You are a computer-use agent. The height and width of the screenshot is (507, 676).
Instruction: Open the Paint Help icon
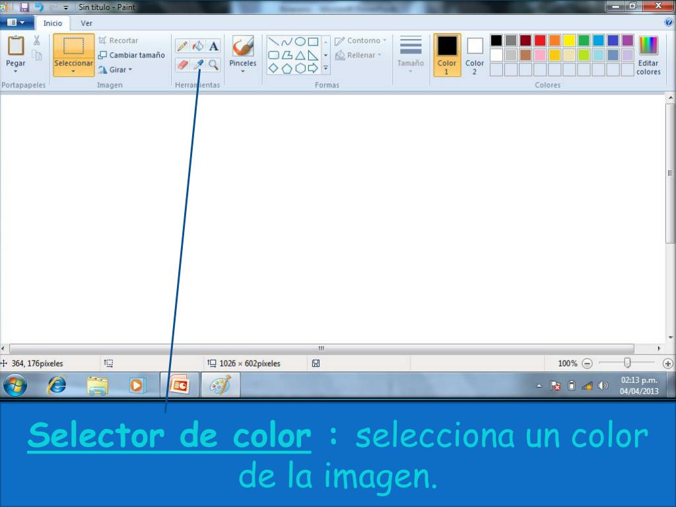[669, 22]
